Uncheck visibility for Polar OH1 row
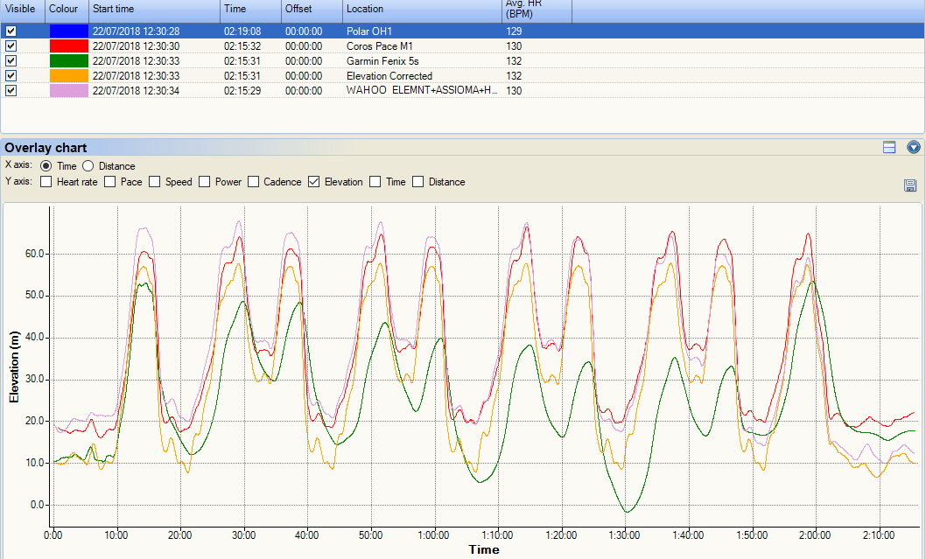This screenshot has width=926, height=559. 11,31
